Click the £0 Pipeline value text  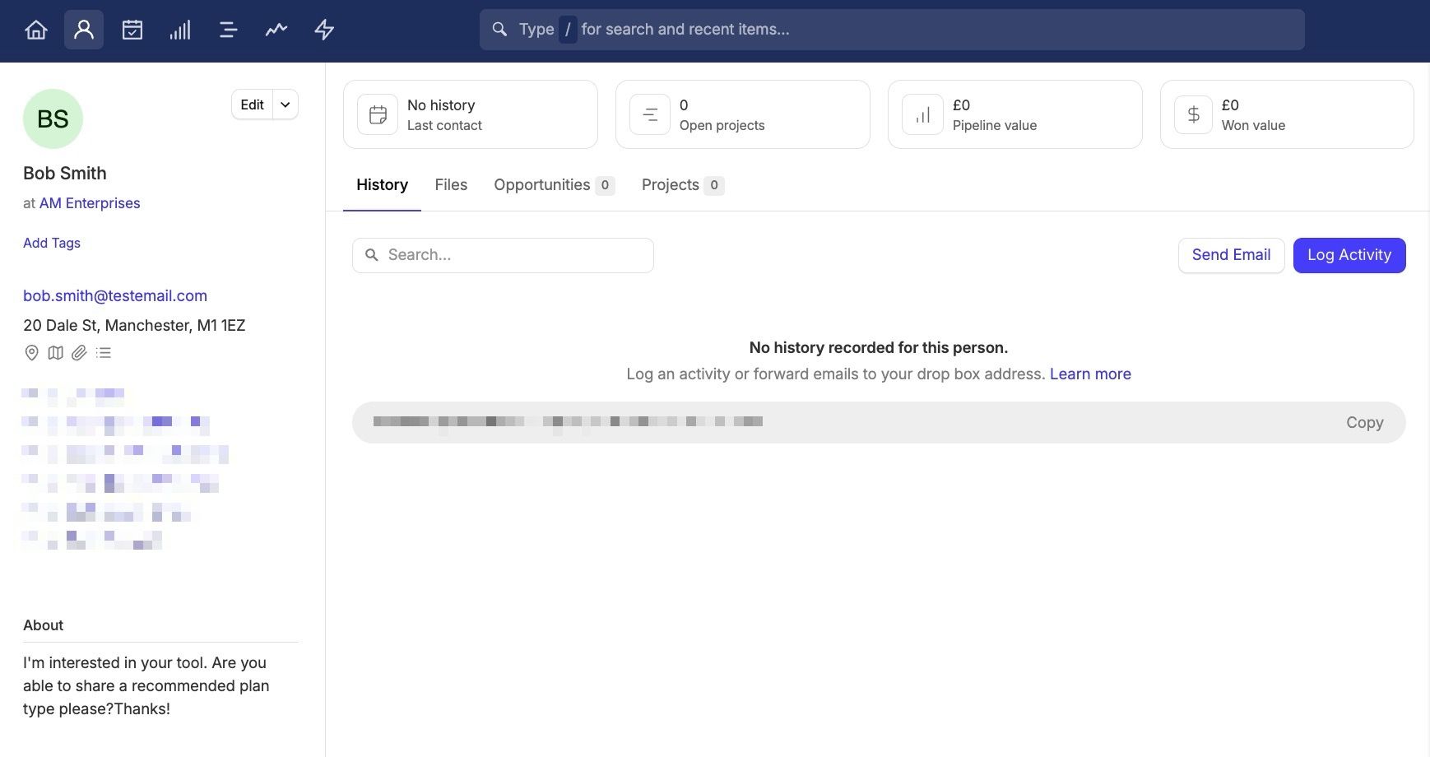pos(995,114)
